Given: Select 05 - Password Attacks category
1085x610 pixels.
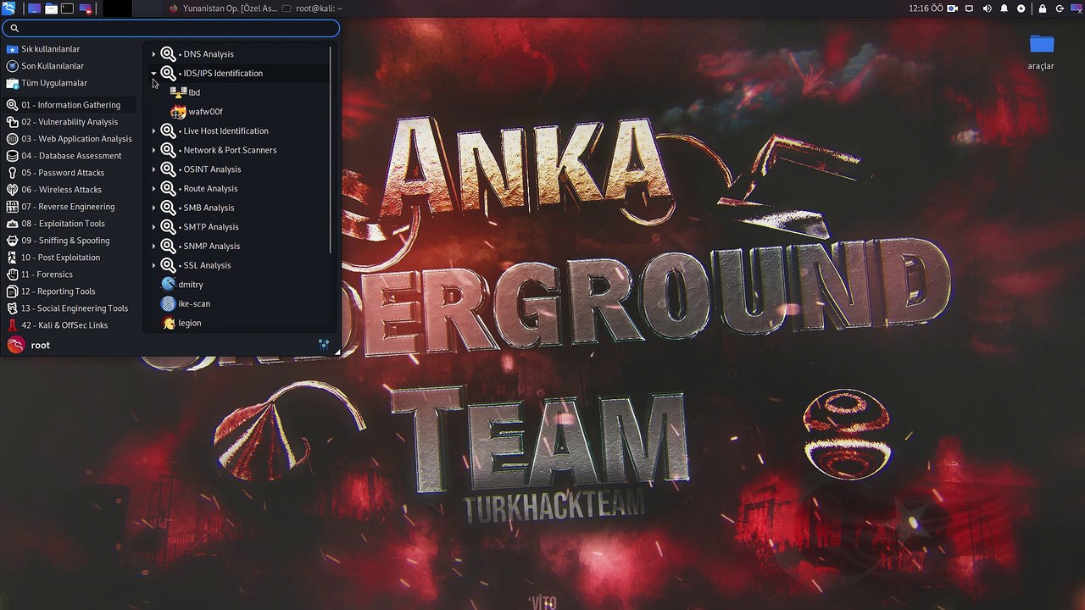Looking at the screenshot, I should click(x=70, y=173).
